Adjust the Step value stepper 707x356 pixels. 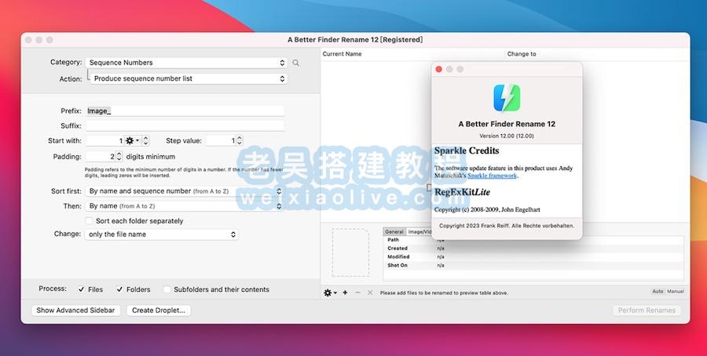tap(240, 140)
